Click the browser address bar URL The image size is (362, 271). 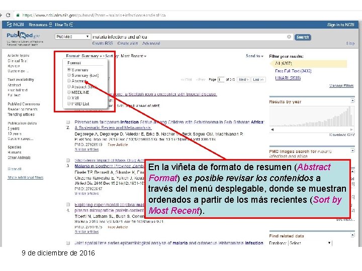94,15
